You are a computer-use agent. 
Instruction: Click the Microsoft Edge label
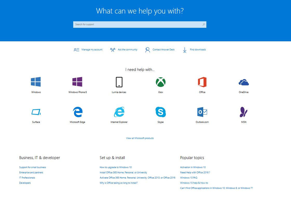click(x=78, y=122)
